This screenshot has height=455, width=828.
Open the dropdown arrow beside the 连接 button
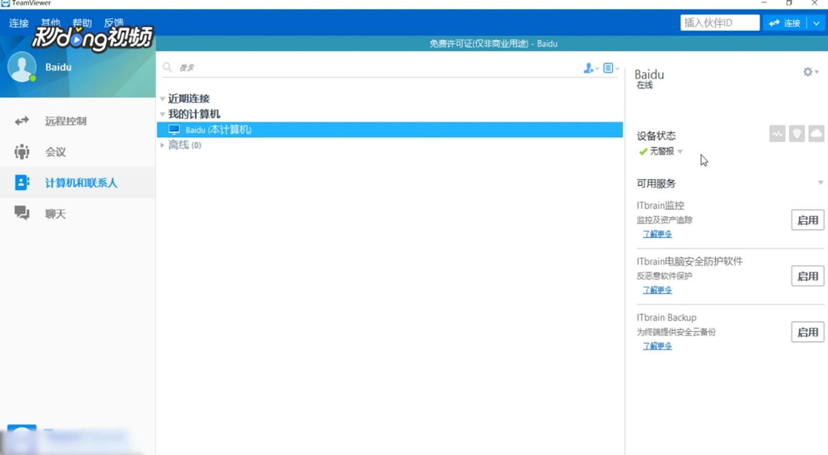816,23
